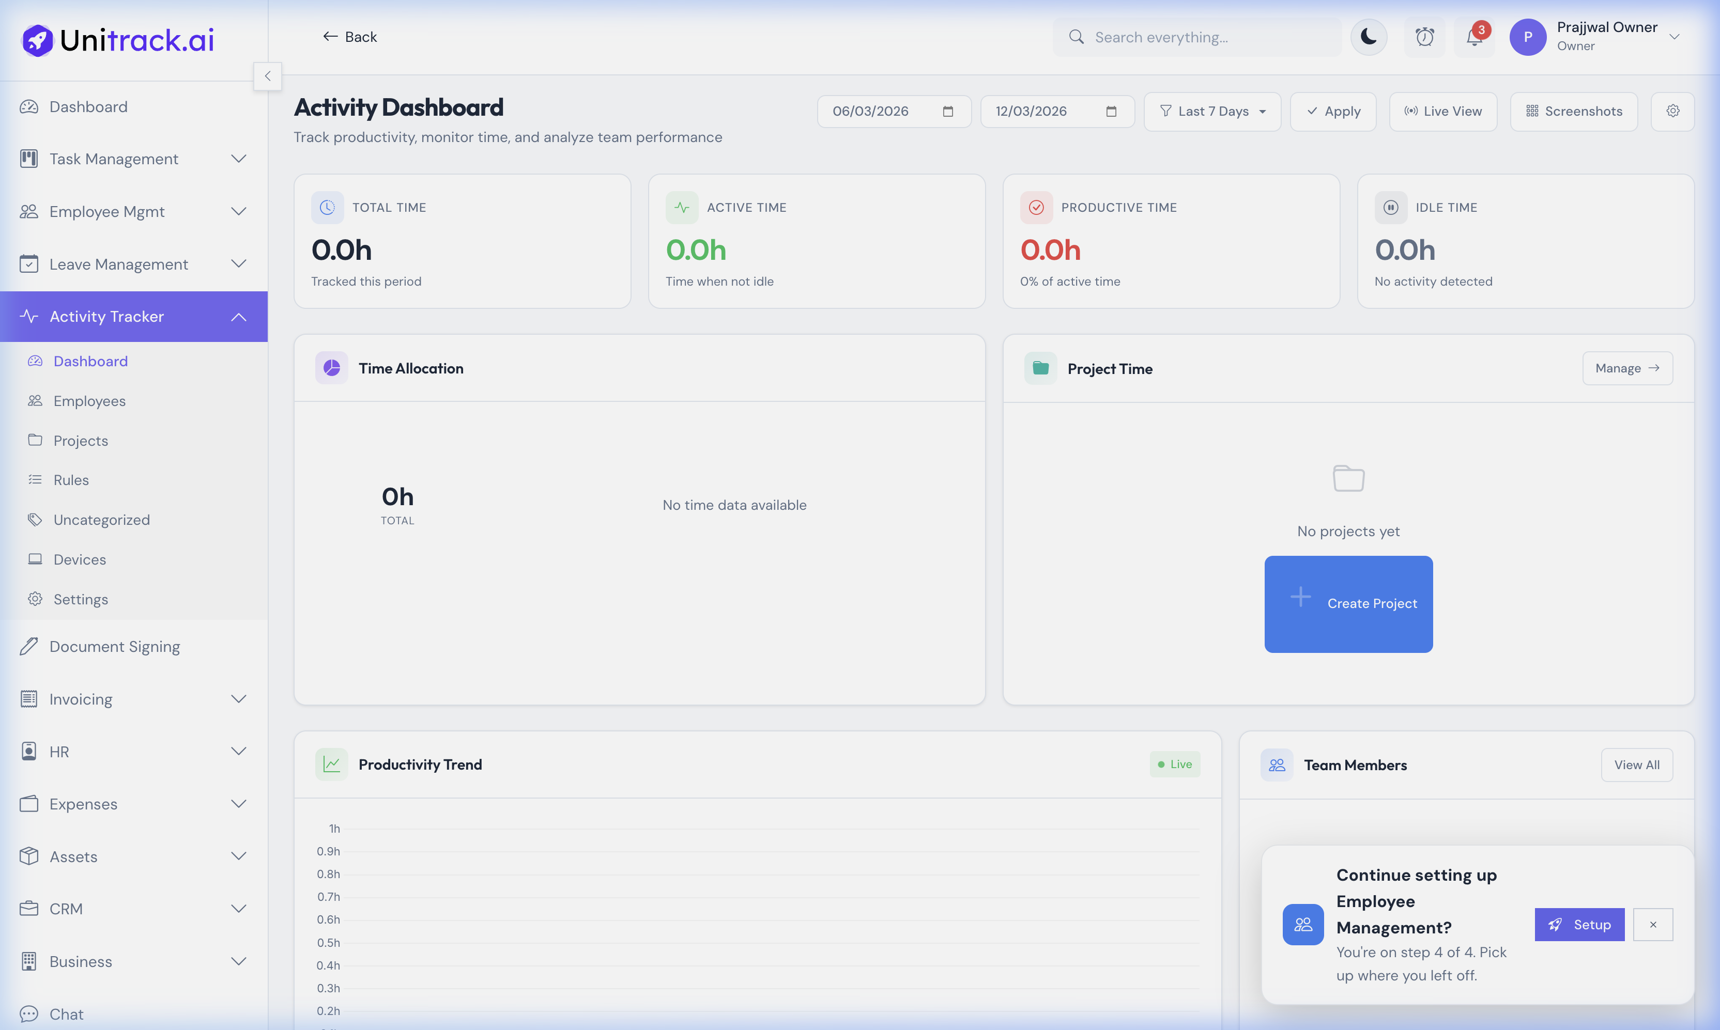This screenshot has width=1720, height=1030.
Task: Expand the Invoicing sidebar section
Action: coord(239,699)
